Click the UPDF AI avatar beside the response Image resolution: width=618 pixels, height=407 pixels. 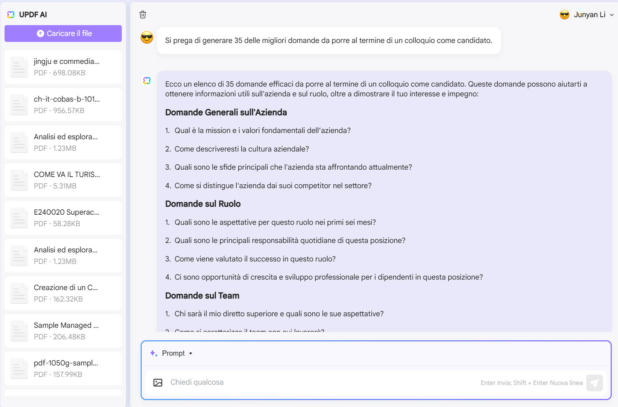click(x=147, y=81)
